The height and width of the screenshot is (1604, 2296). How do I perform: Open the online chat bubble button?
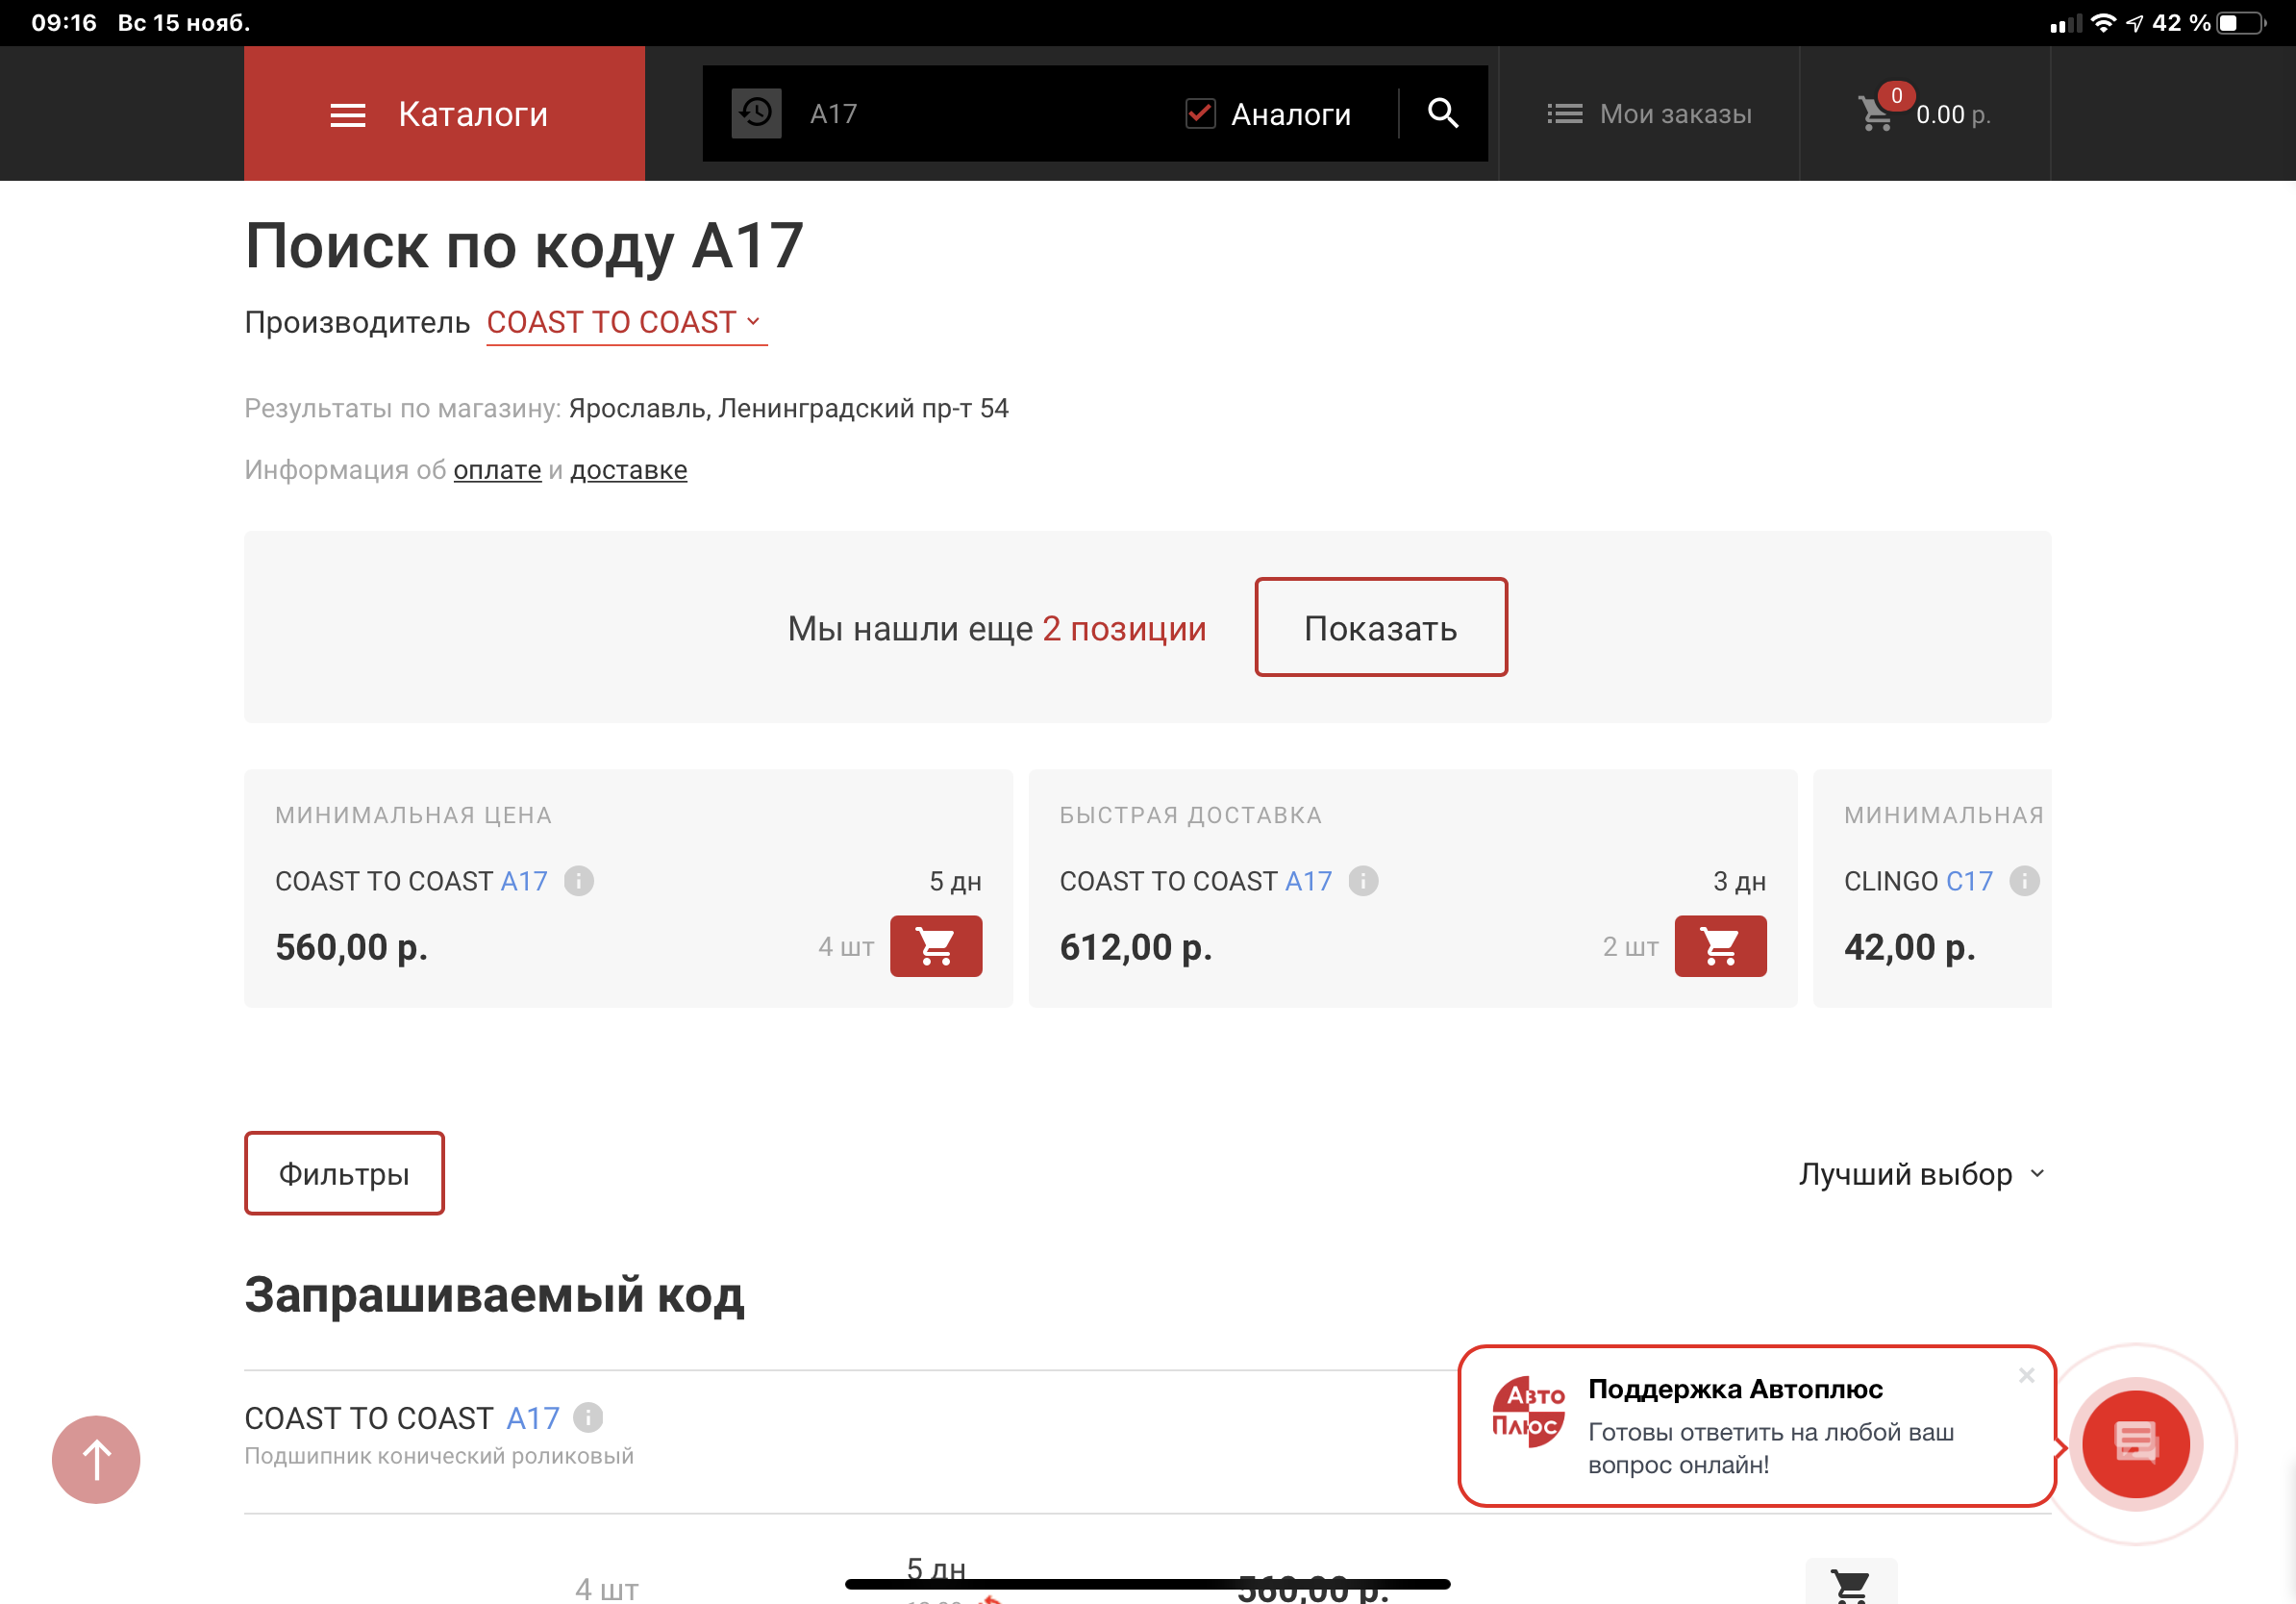pos(2135,1443)
